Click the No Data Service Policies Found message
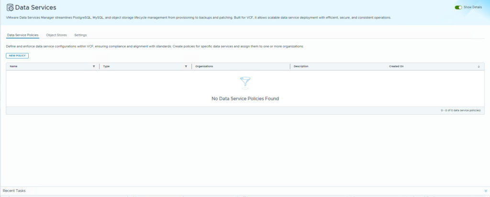Screen dimensions: 490x197 [x=245, y=99]
